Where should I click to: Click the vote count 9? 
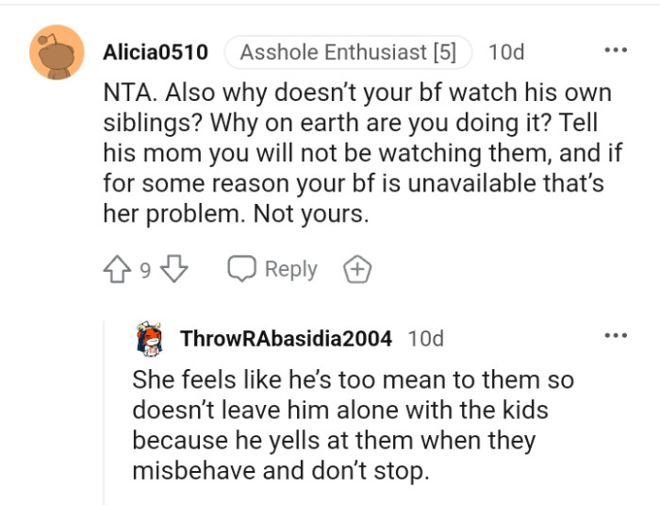(145, 271)
